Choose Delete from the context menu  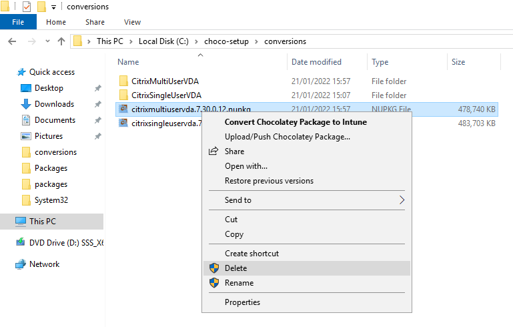tap(235, 268)
